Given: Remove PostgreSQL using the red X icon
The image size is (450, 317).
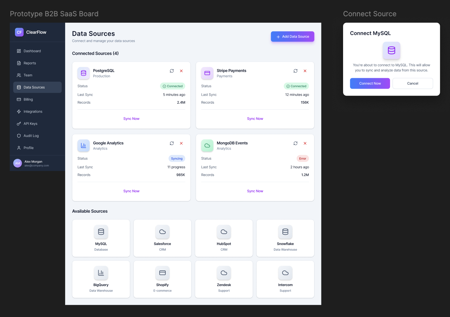Looking at the screenshot, I should (181, 71).
